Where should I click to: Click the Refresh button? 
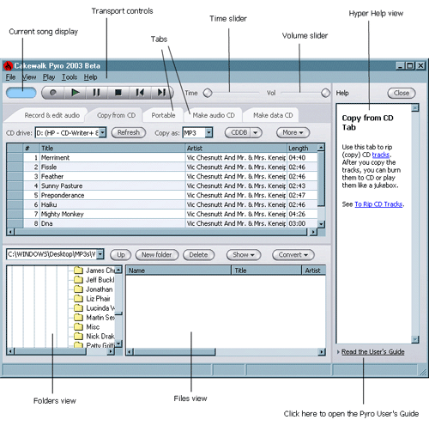point(129,132)
